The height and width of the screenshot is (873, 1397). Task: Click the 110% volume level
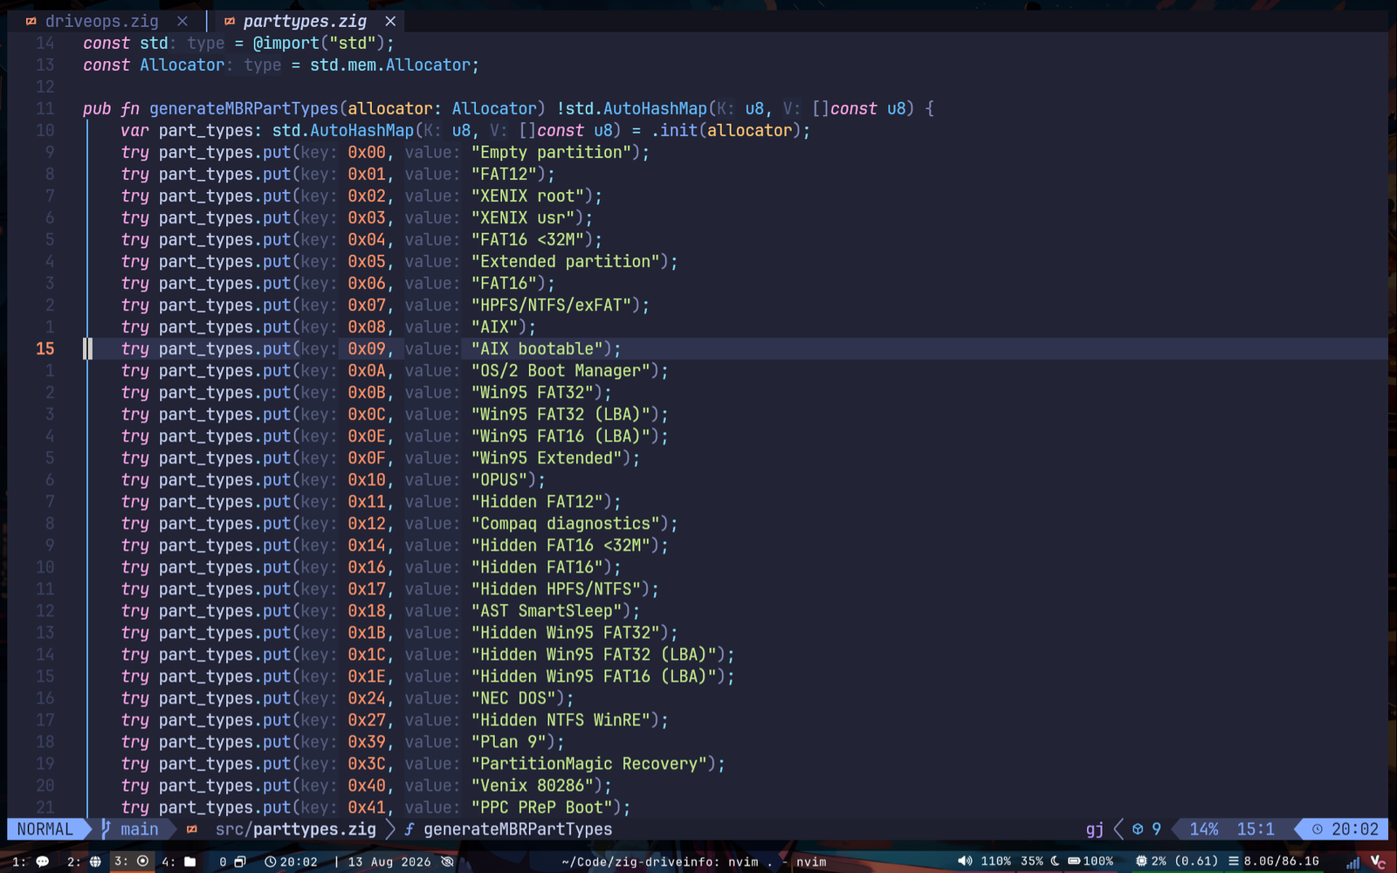pyautogui.click(x=996, y=862)
